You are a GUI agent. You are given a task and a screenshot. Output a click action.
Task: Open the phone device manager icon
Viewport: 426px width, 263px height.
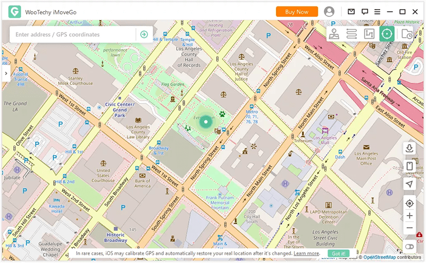409,166
